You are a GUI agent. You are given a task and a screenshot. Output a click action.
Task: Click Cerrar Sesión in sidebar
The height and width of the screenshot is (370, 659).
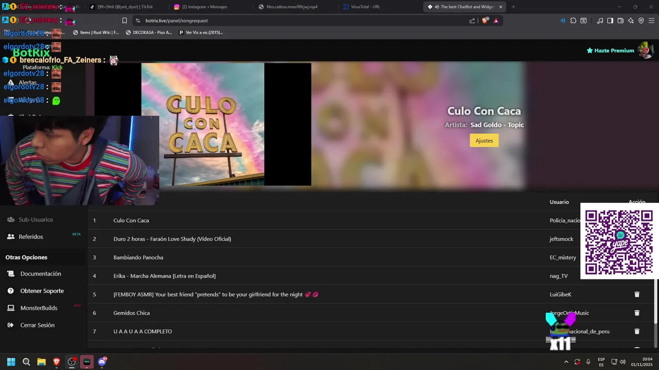coord(37,325)
